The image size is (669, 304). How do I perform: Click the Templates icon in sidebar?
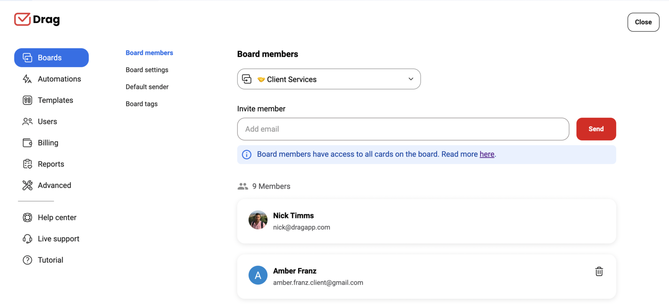(x=28, y=100)
